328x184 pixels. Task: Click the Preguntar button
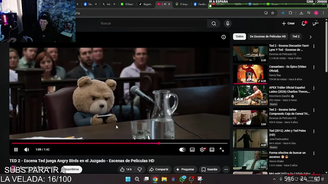pos(185,169)
